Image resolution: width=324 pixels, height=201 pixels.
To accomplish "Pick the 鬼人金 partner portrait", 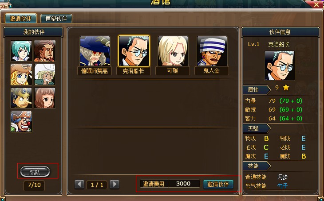I will click(212, 51).
